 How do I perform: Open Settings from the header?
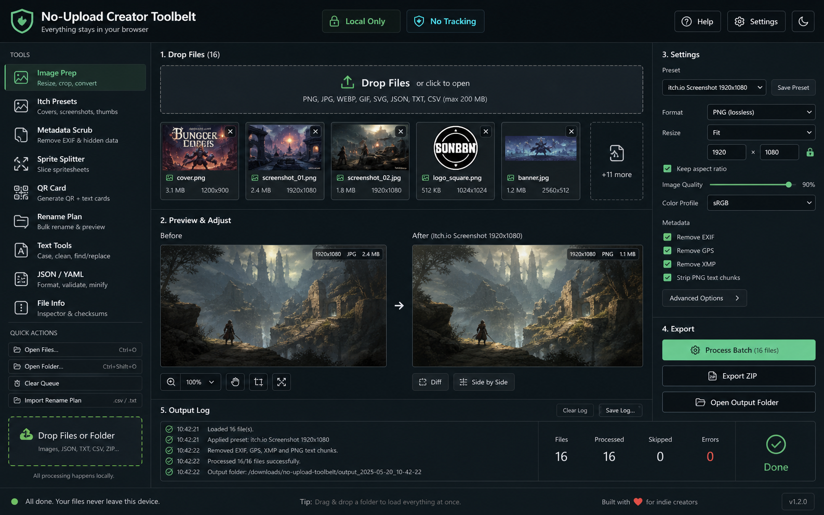(x=756, y=21)
